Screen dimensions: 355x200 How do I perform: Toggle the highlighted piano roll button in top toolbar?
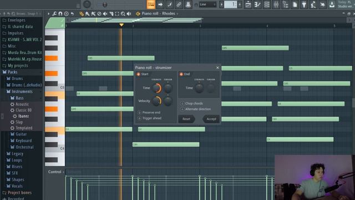tap(151, 4)
